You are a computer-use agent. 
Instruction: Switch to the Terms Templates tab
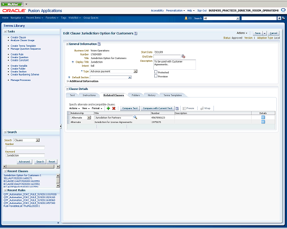click(173, 95)
